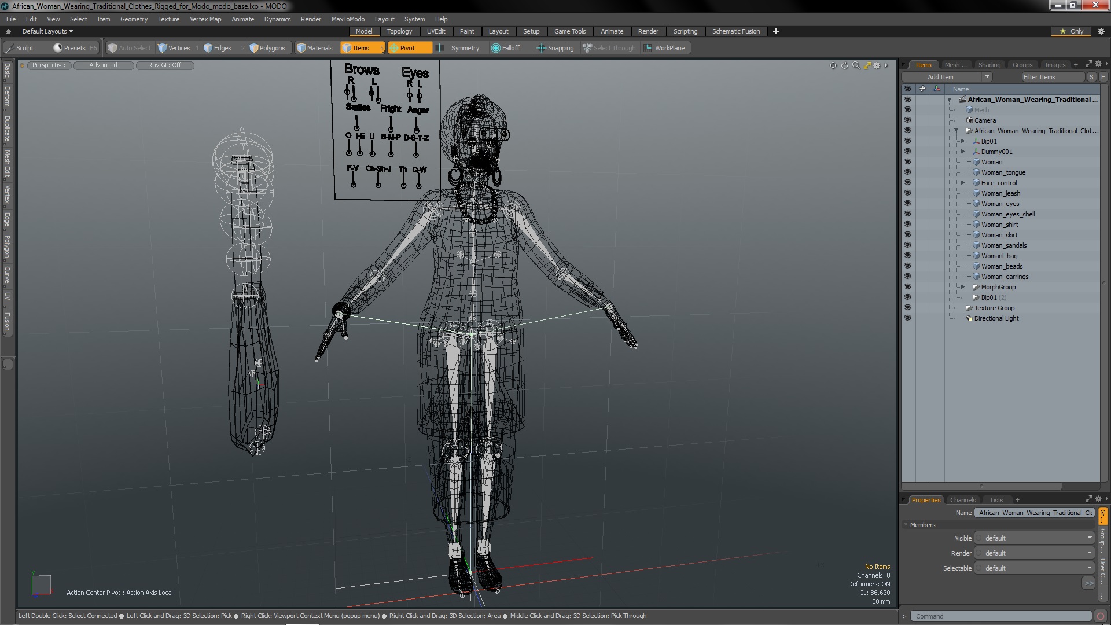Click the viewport zoom magnifier icon
Image resolution: width=1111 pixels, height=625 pixels.
tap(856, 65)
